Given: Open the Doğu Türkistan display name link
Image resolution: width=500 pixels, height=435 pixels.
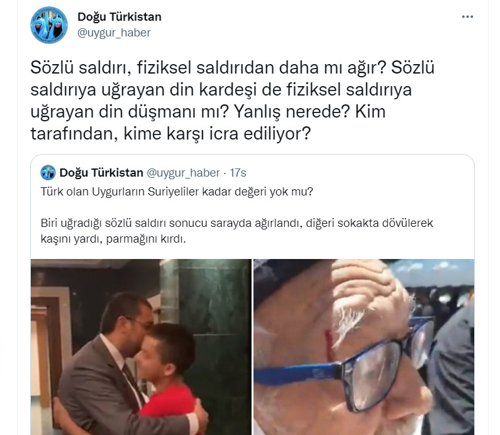Looking at the screenshot, I should pyautogui.click(x=119, y=17).
